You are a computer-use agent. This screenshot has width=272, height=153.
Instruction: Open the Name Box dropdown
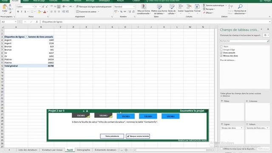point(16,22)
